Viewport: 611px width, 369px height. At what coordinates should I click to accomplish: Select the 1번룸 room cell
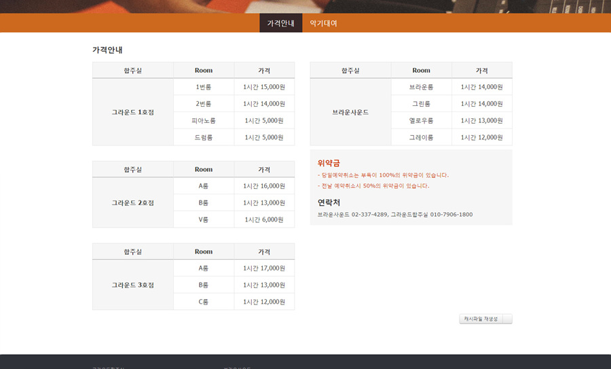click(x=204, y=87)
